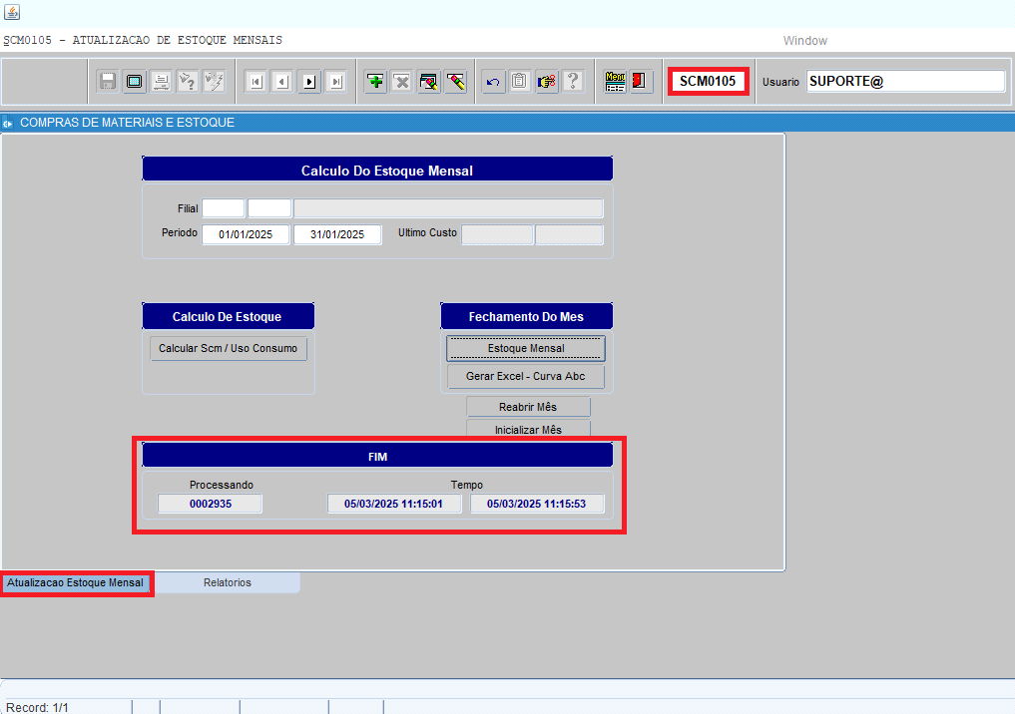Click the Undo arrow icon

(493, 82)
